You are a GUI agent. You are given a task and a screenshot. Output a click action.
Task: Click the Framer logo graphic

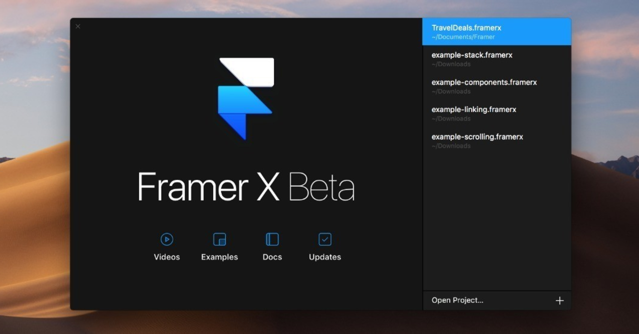(246, 99)
